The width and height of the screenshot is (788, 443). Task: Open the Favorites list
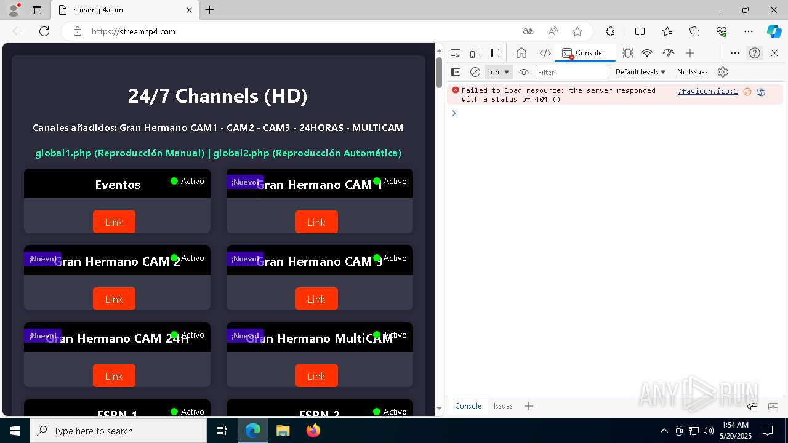[x=667, y=31]
